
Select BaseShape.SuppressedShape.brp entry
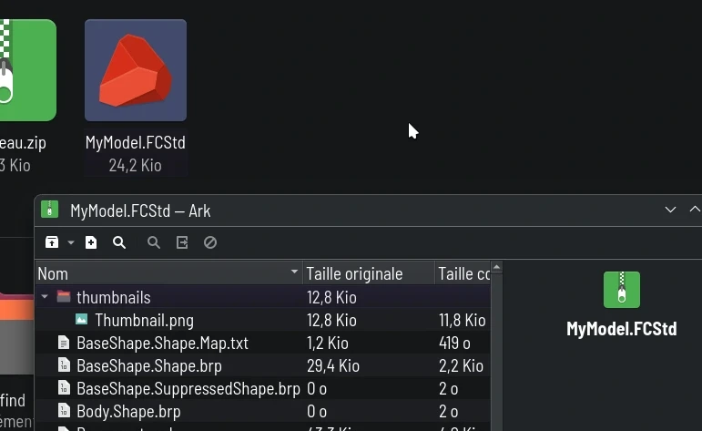[x=188, y=389]
